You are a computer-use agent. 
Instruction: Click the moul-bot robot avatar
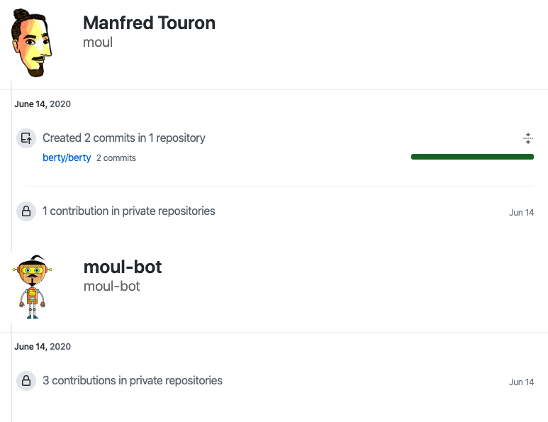[x=32, y=287]
